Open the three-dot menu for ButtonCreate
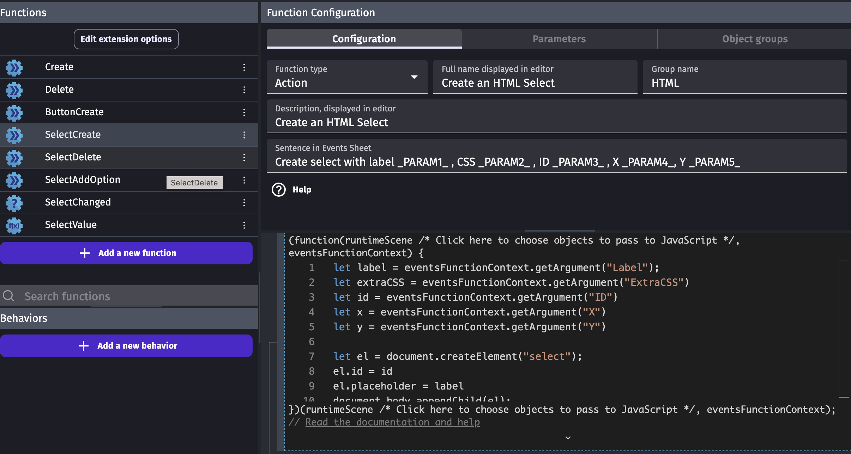The image size is (851, 454). pyautogui.click(x=244, y=112)
